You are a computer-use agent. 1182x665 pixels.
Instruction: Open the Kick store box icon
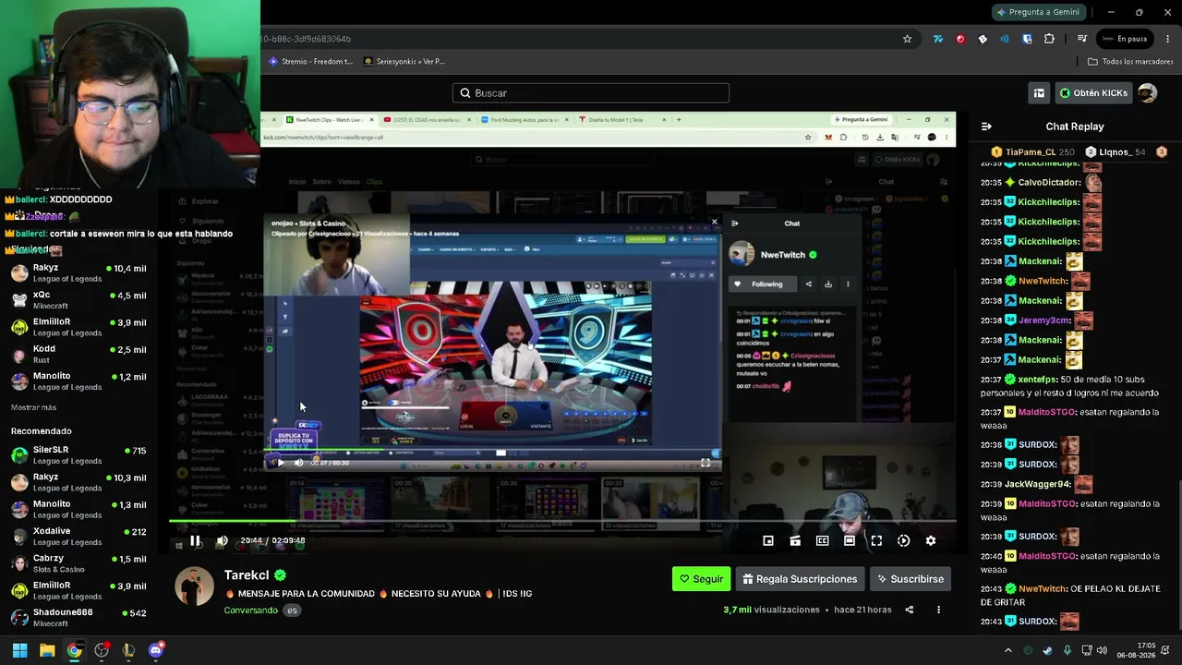(1039, 93)
